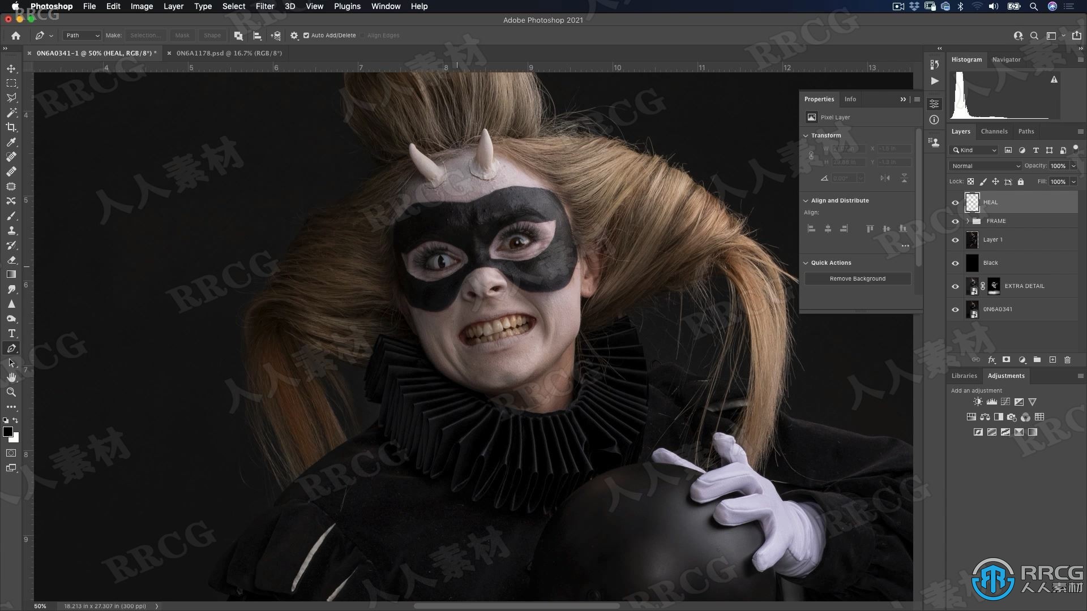Click the Remove Background button
Screen dimensions: 1087x611
[858, 278]
